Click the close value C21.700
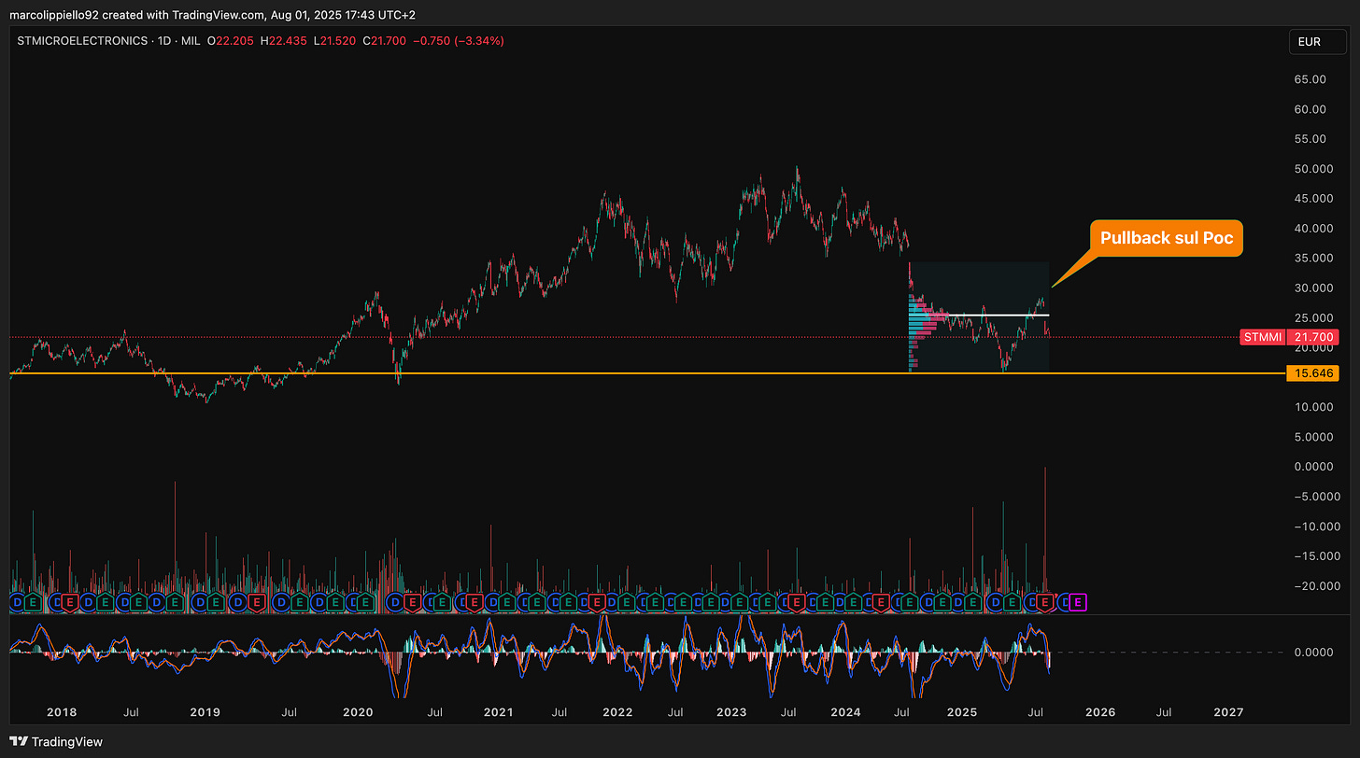This screenshot has width=1360, height=758. (383, 41)
